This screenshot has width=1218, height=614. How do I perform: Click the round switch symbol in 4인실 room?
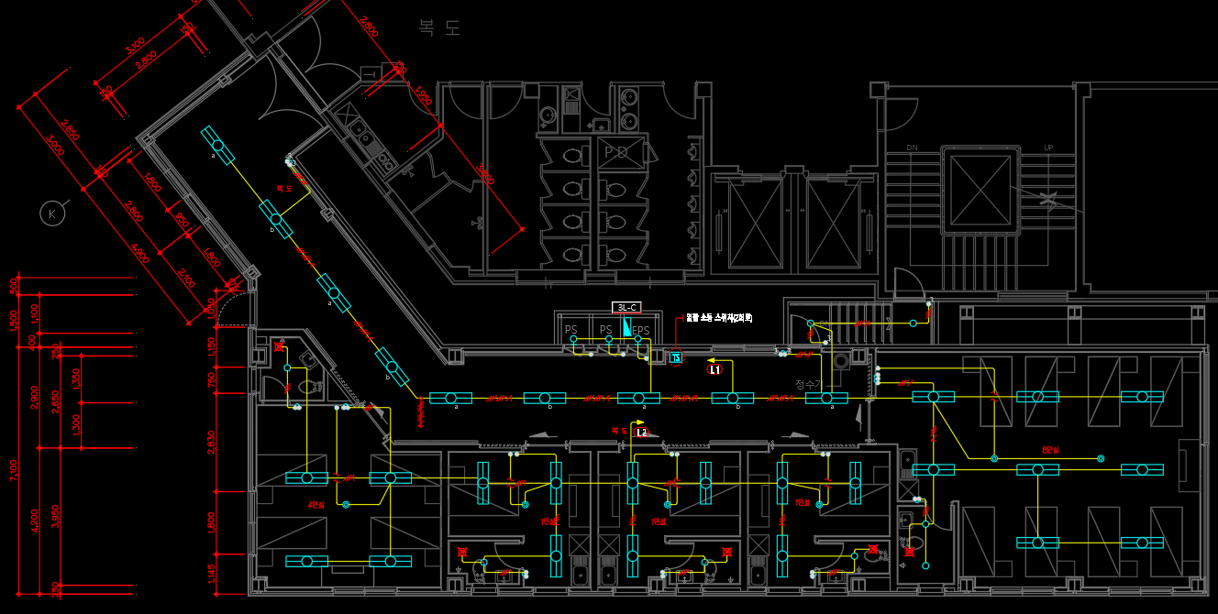pos(346,504)
